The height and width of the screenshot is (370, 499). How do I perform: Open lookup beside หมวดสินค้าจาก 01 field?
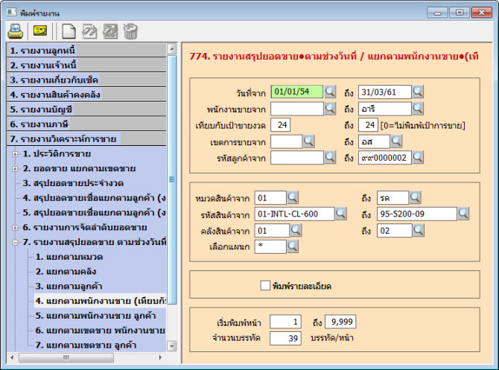point(293,197)
